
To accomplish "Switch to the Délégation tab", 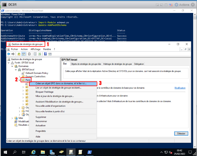I will 139,64.
